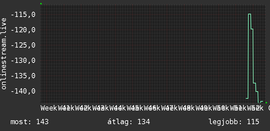Click the "most: 143" statistic
This screenshot has height=131, width=270.
tap(29, 122)
